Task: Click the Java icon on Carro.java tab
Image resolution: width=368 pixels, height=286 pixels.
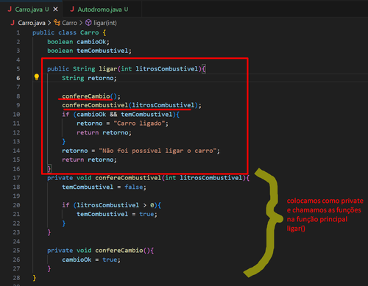Action: tap(10, 10)
